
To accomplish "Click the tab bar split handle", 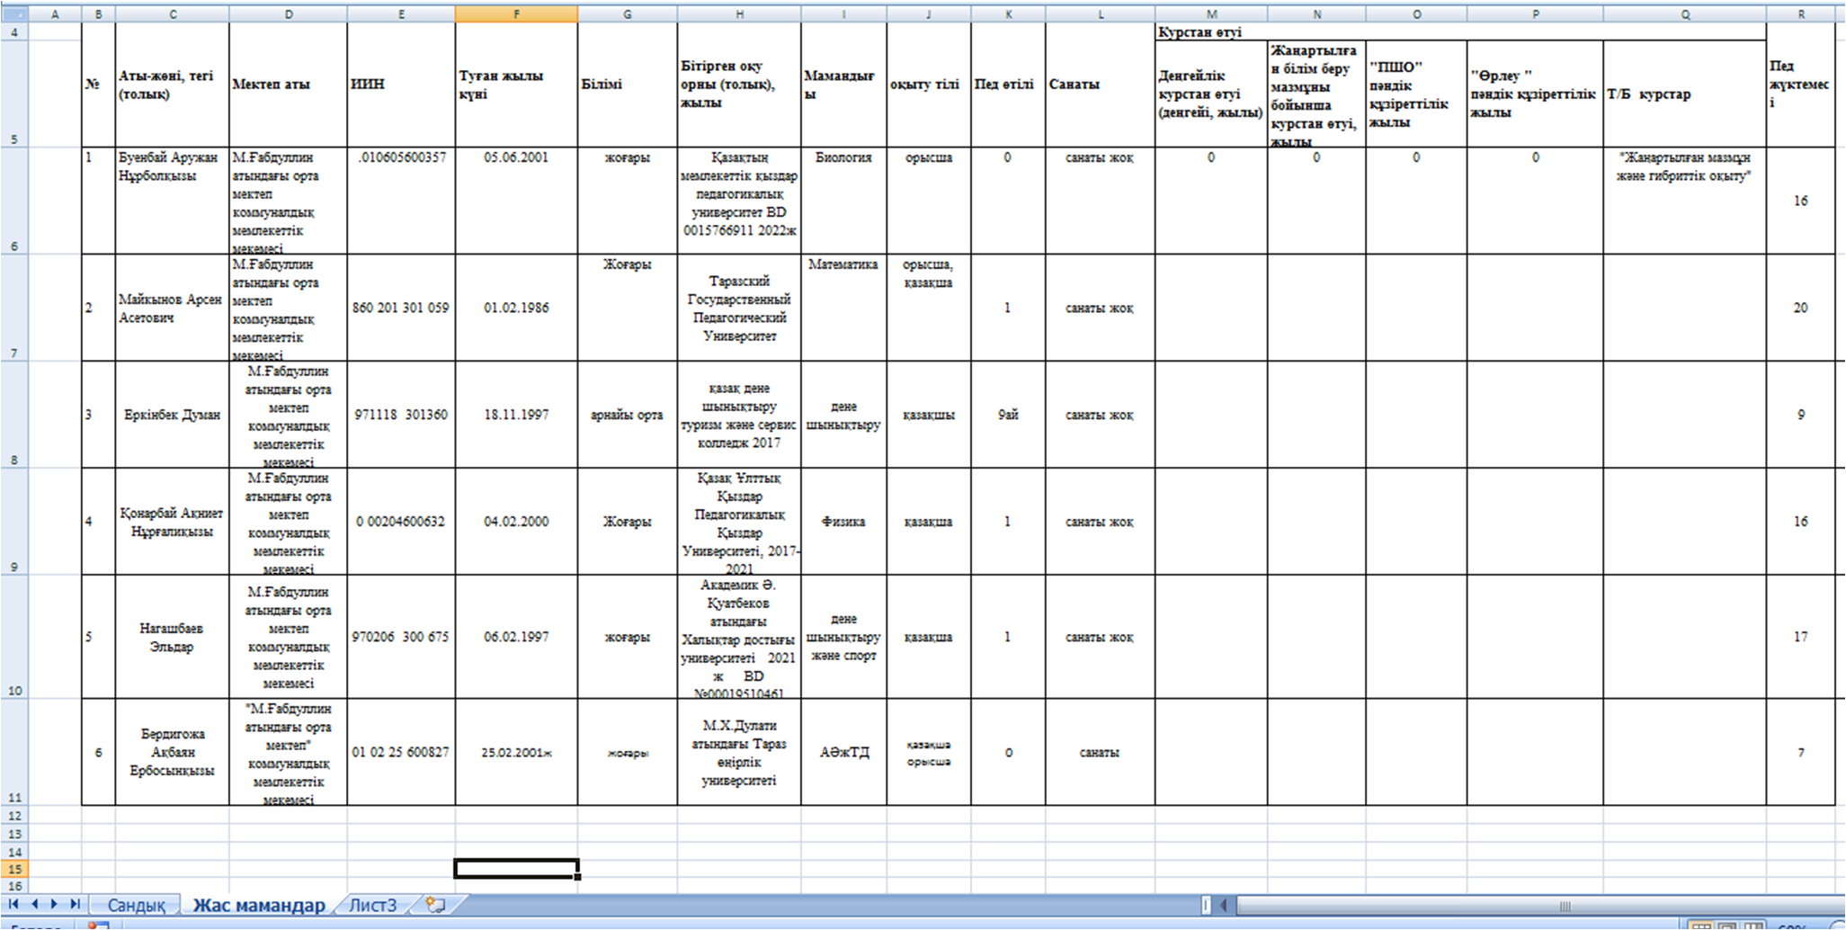I will [1206, 905].
